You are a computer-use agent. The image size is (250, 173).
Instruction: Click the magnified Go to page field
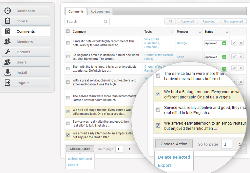click(x=226, y=144)
